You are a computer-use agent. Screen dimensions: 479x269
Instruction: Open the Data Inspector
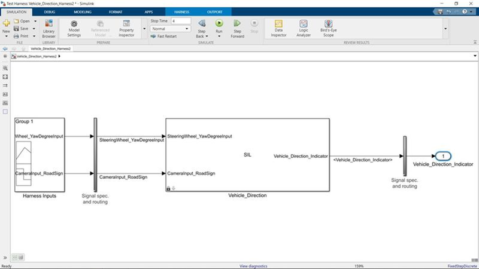[x=278, y=29]
